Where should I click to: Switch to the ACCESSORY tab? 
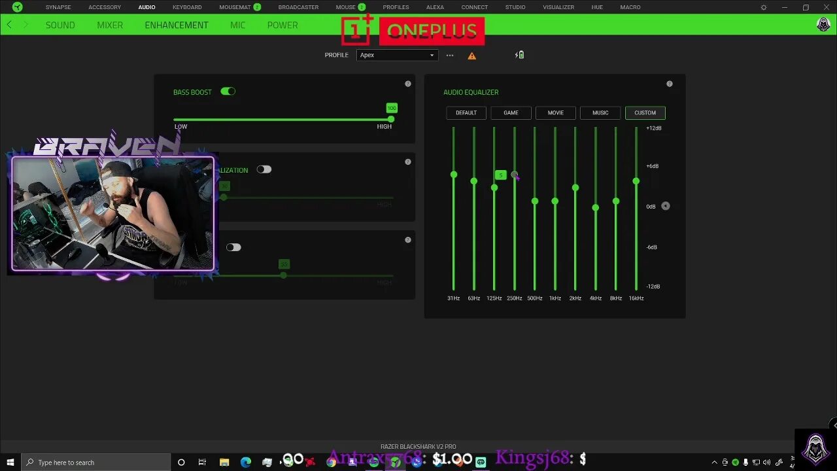coord(105,7)
